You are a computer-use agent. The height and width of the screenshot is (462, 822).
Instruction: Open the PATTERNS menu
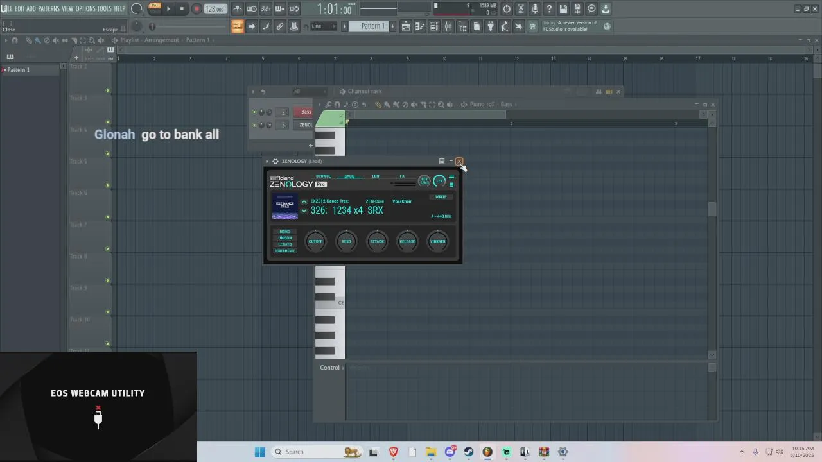pyautogui.click(x=49, y=8)
